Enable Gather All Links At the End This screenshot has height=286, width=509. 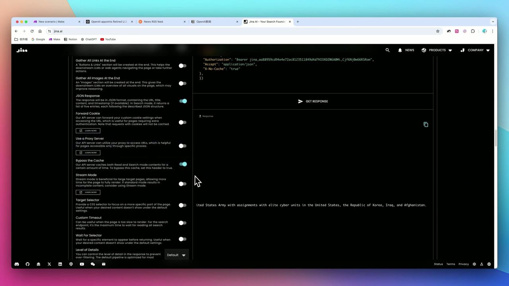coord(183,66)
